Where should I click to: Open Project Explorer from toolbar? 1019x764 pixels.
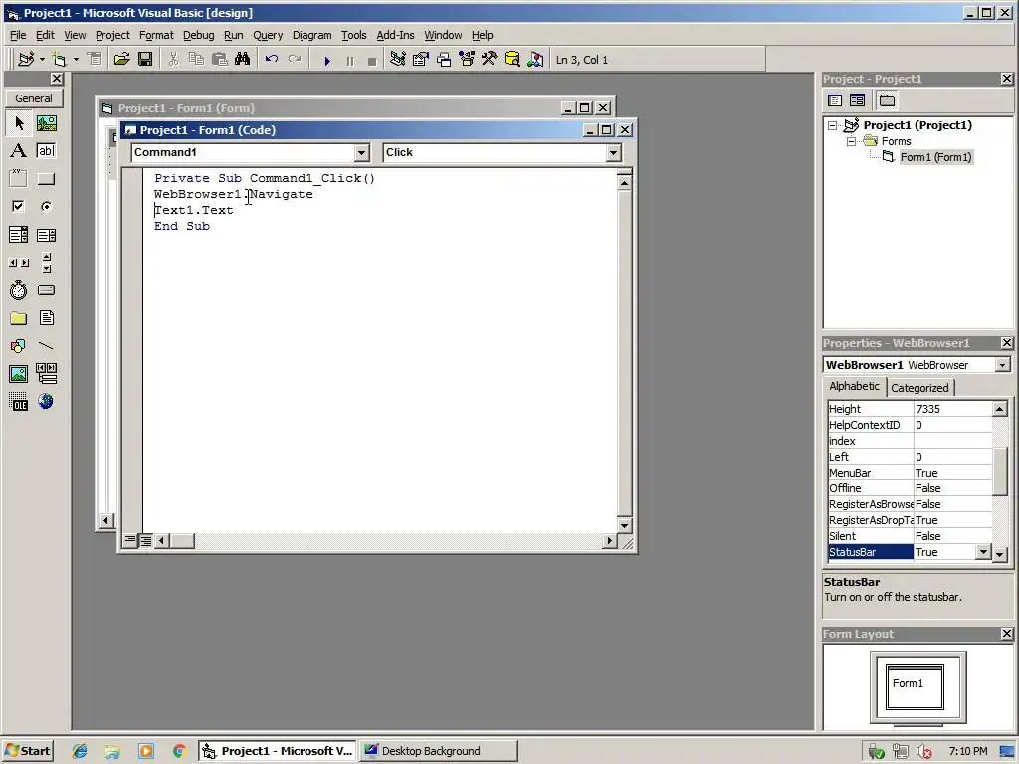click(x=397, y=59)
